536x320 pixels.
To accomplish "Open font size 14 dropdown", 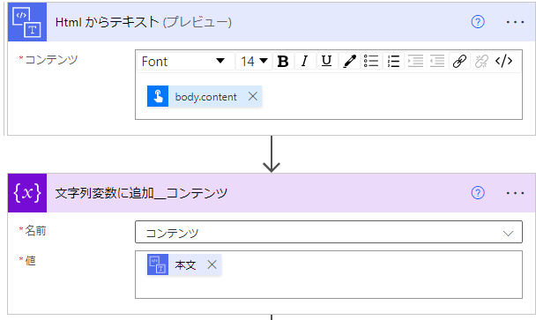I will point(254,62).
